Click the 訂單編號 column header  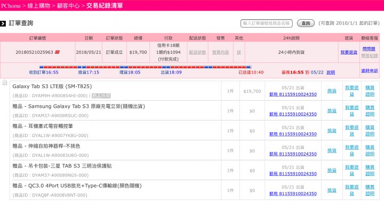(37, 38)
